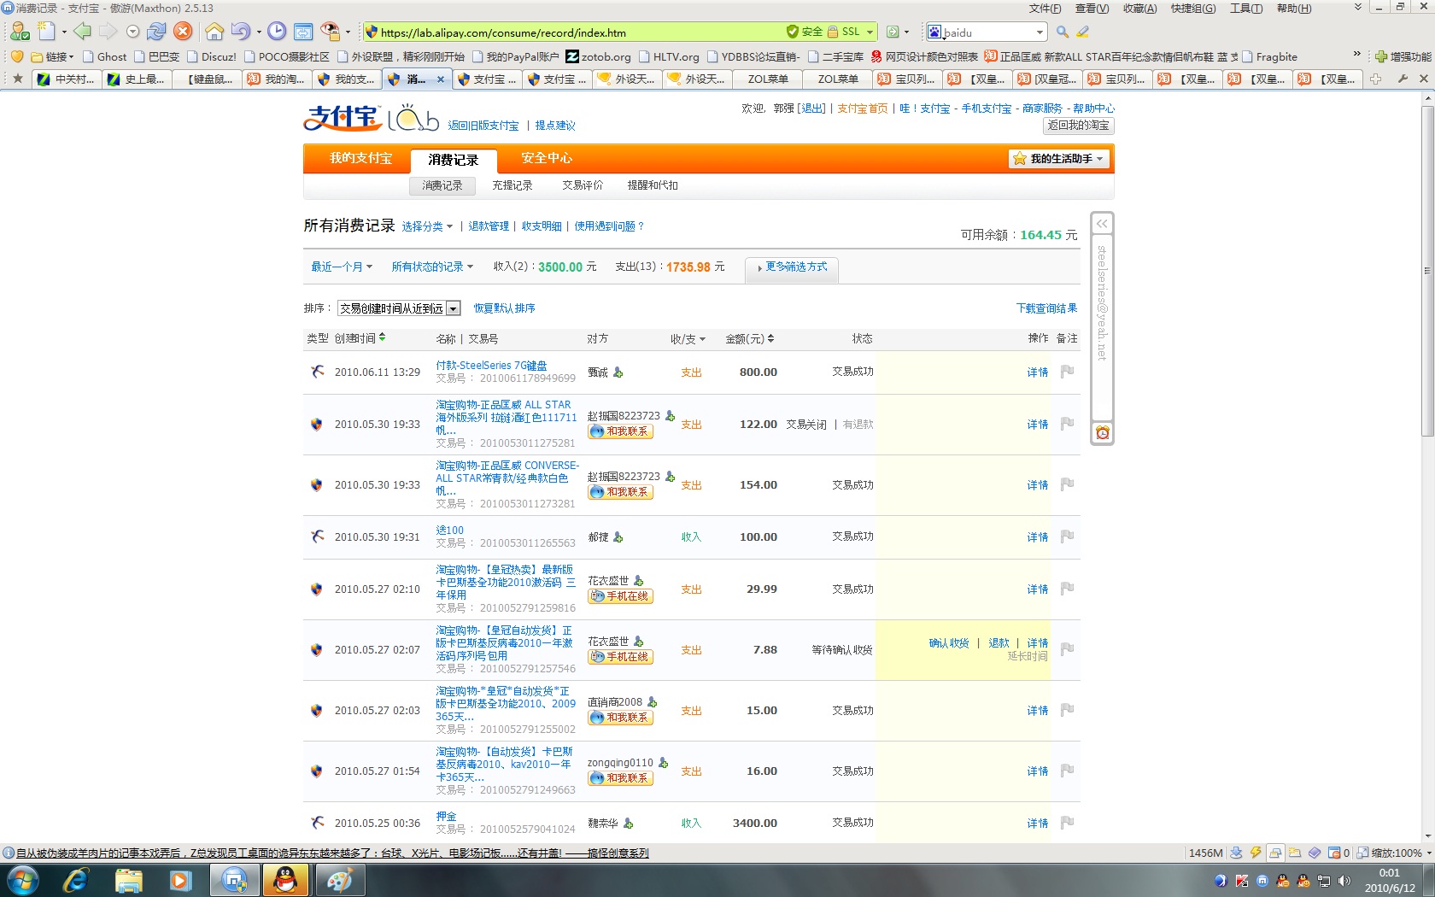The height and width of the screenshot is (897, 1435).
Task: Click the highlighter pen icon in toolbar
Action: [x=1082, y=32]
